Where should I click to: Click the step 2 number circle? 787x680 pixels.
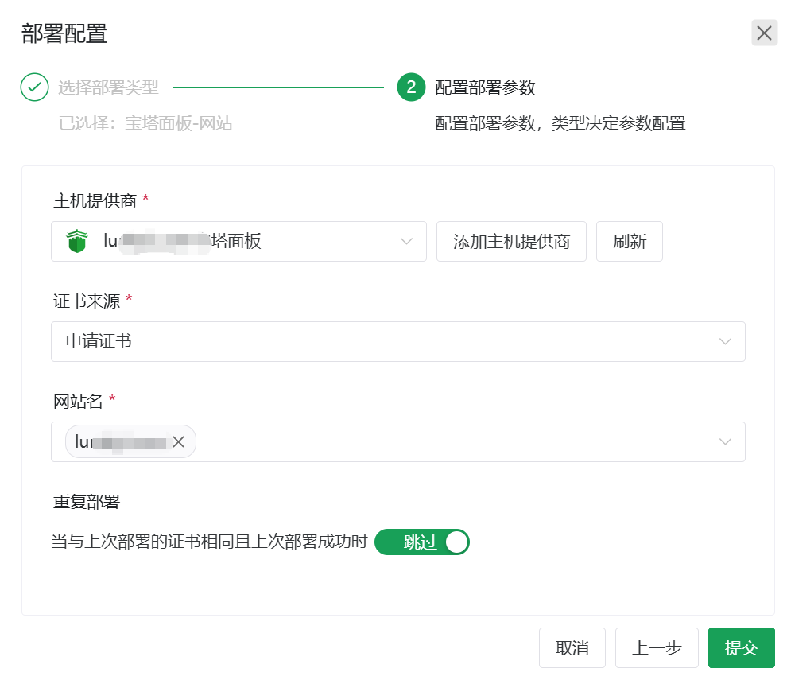(411, 87)
